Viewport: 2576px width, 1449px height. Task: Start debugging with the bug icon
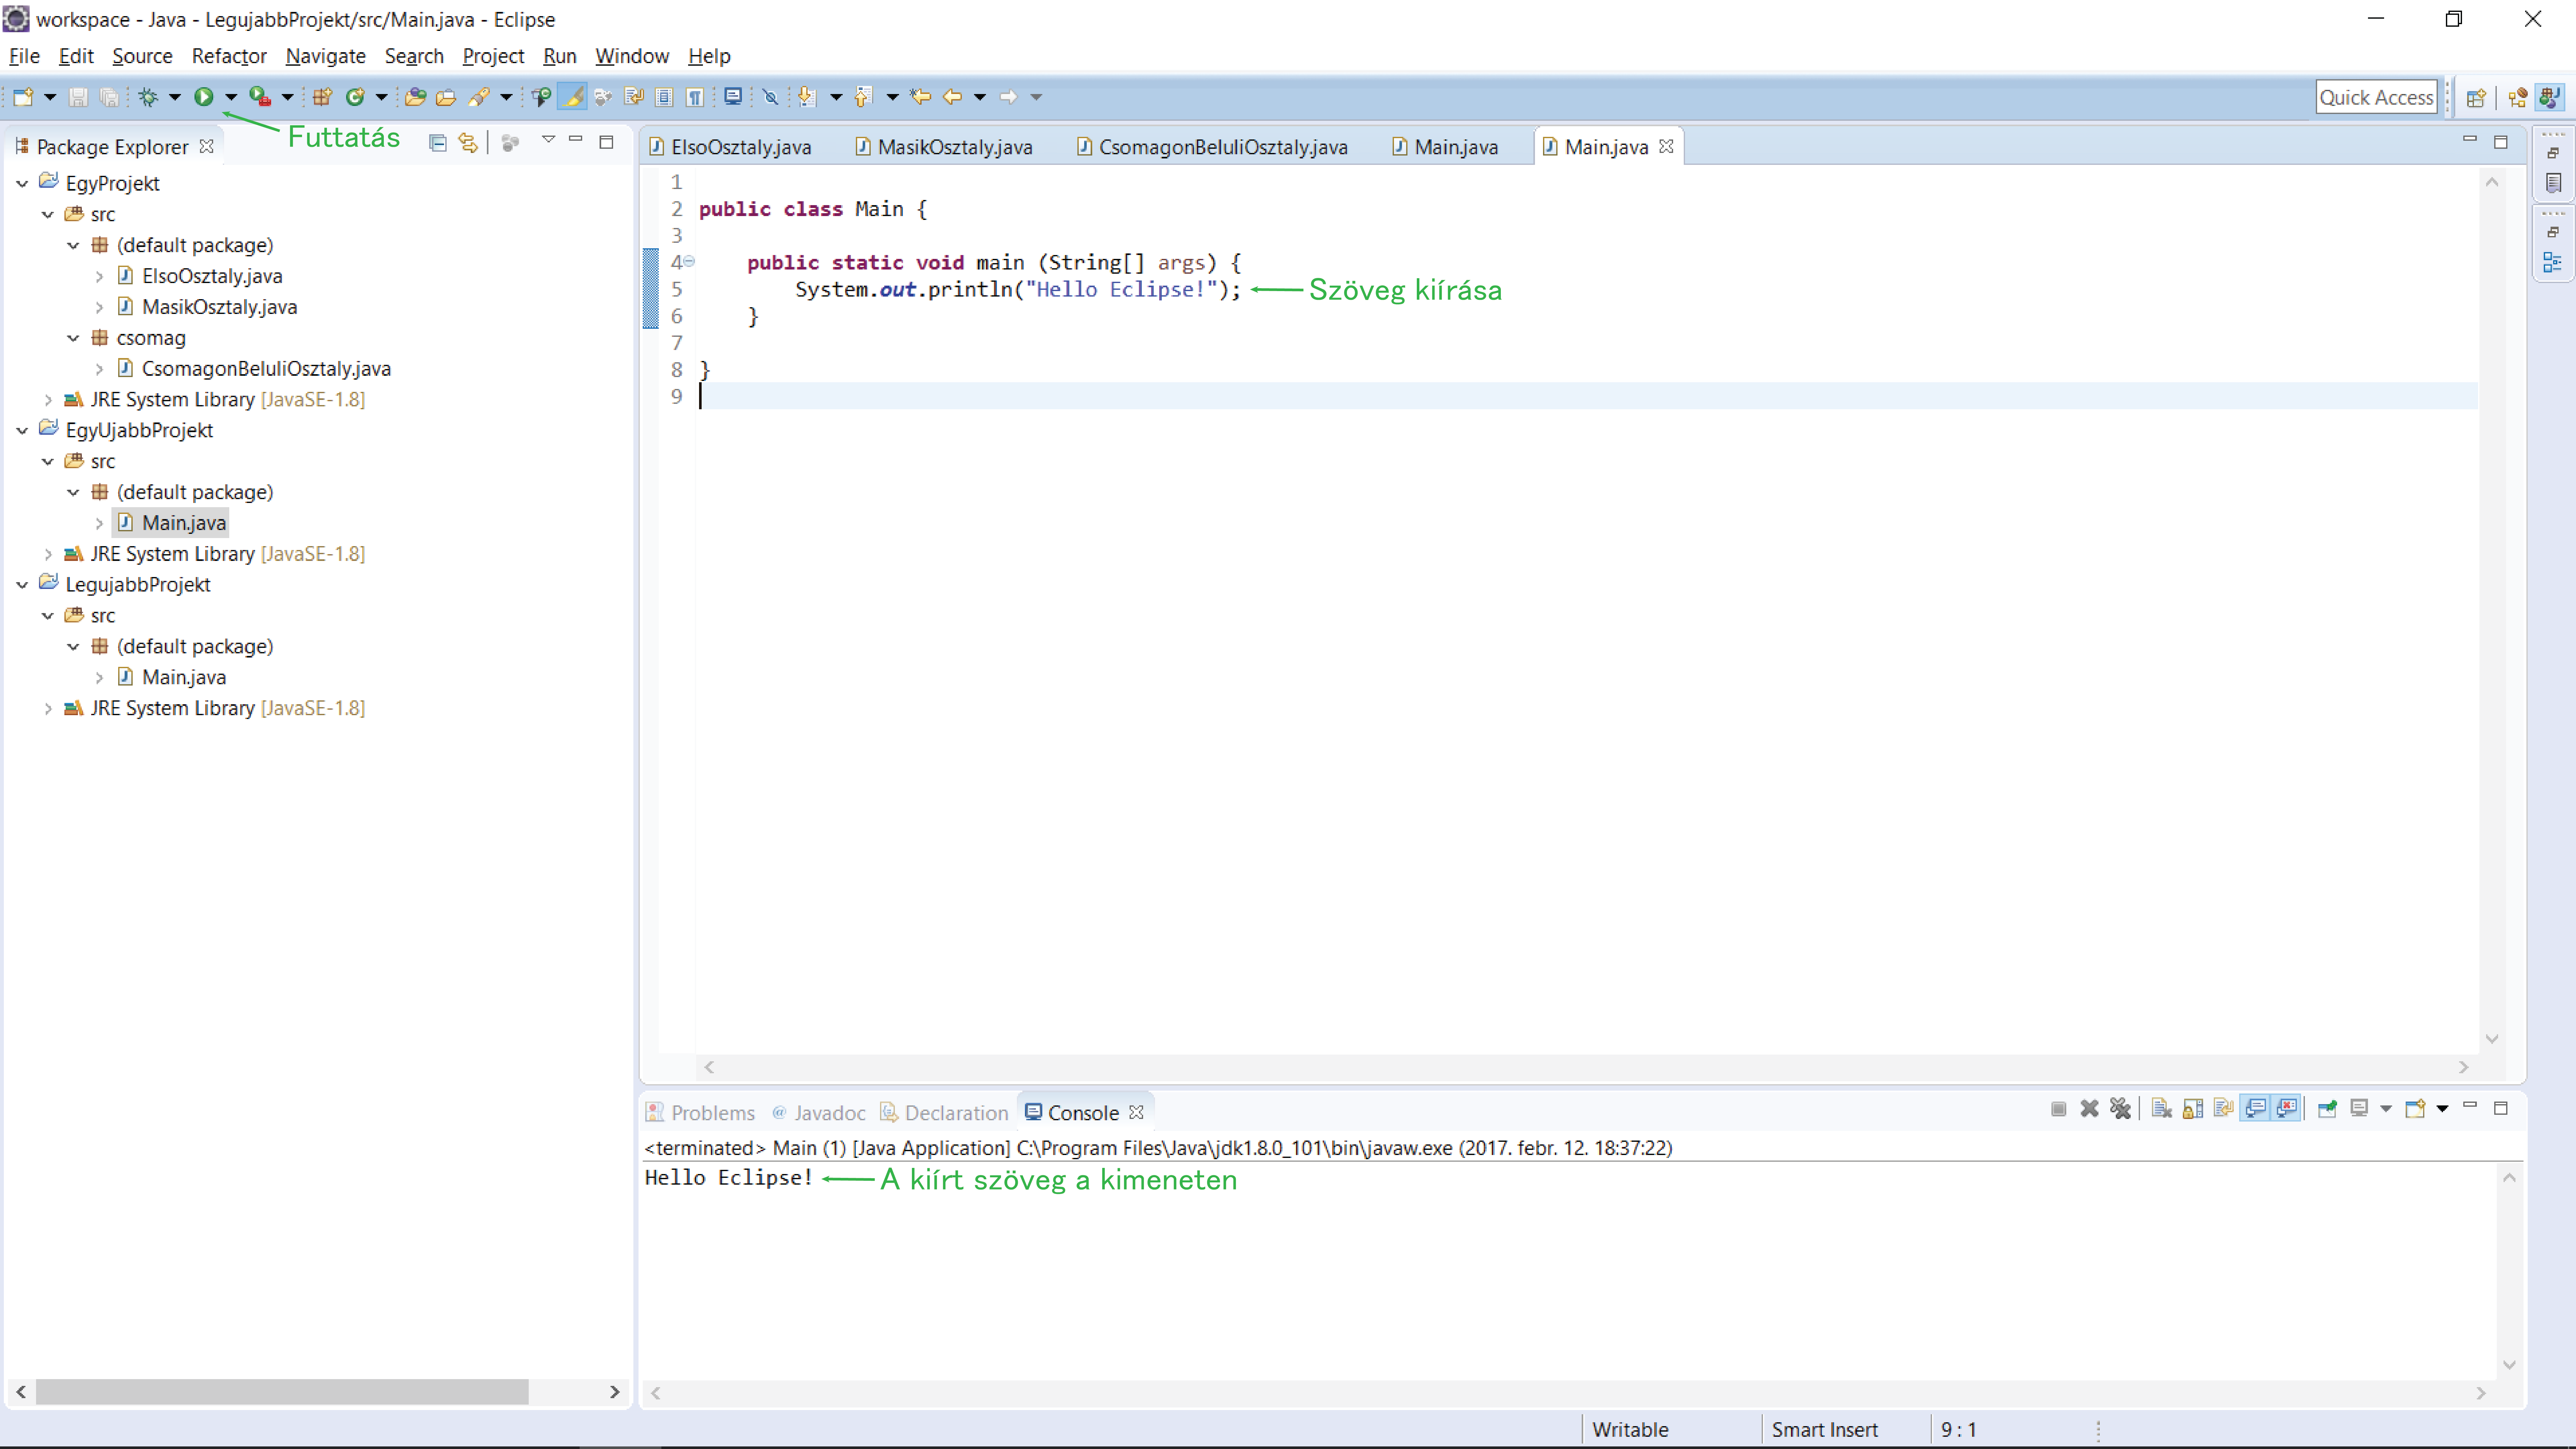[x=148, y=97]
